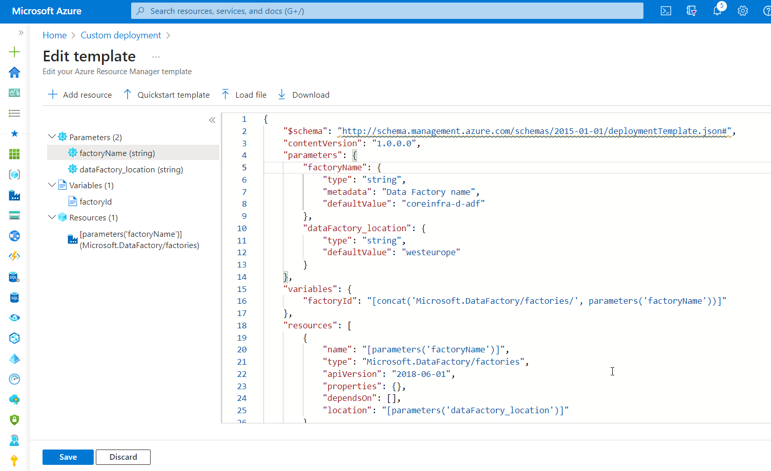The width and height of the screenshot is (771, 471).
Task: Click line number 15 in editor gutter
Action: (x=242, y=289)
